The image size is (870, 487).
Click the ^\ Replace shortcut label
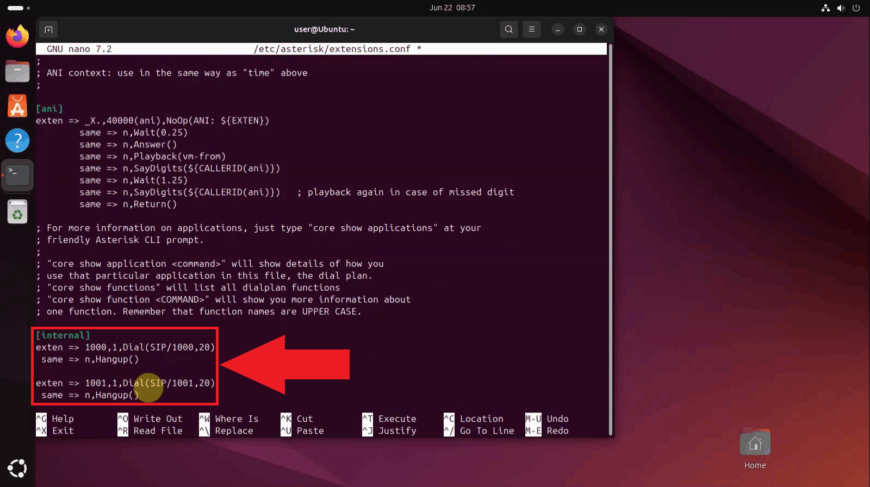226,431
